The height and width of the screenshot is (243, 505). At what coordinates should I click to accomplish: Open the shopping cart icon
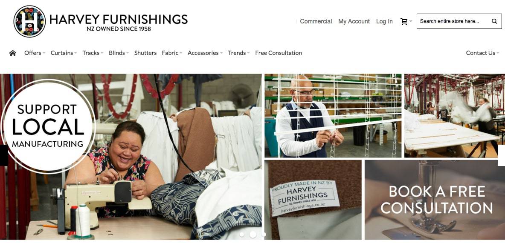coord(404,22)
